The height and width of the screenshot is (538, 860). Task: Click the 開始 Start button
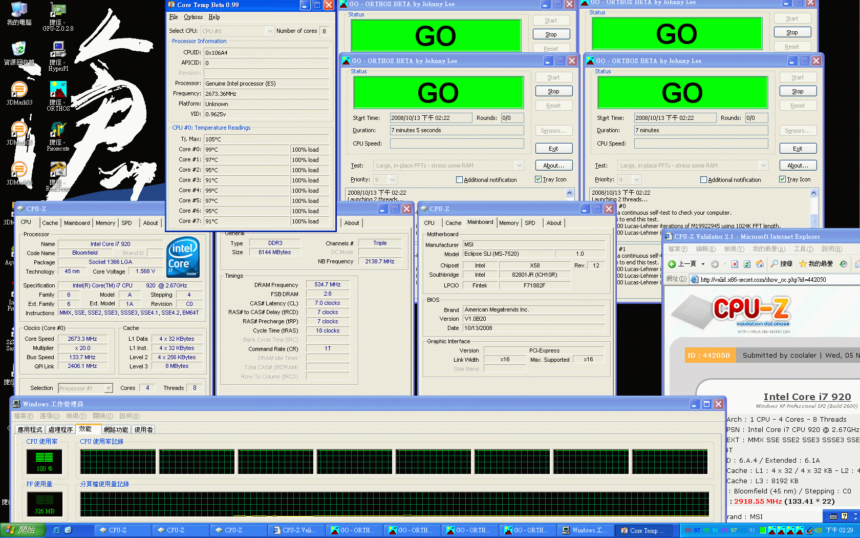click(x=23, y=530)
